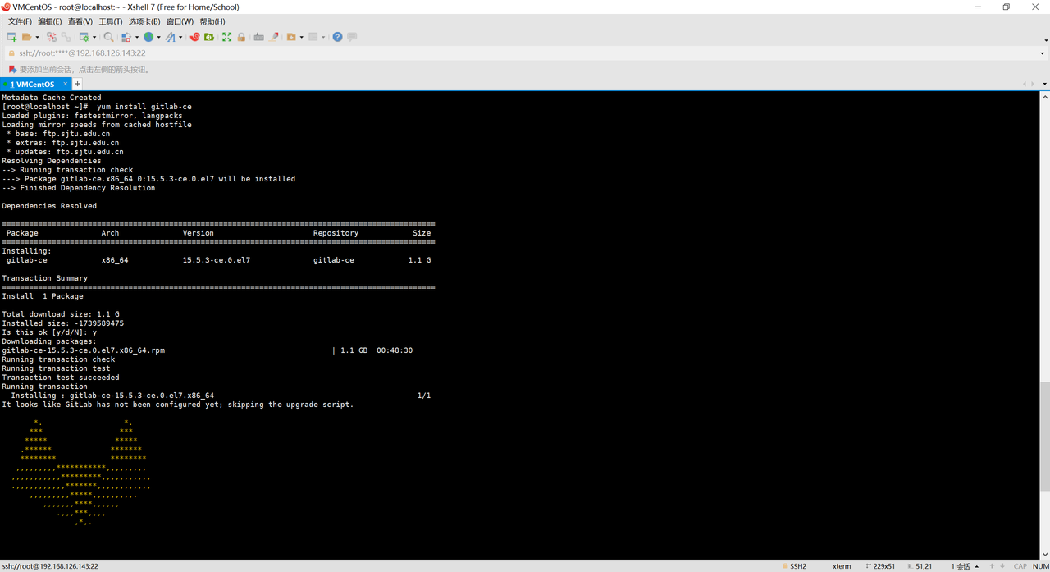1050x572 pixels.
Task: Click the highlight pen toolbar icon
Action: 273,37
